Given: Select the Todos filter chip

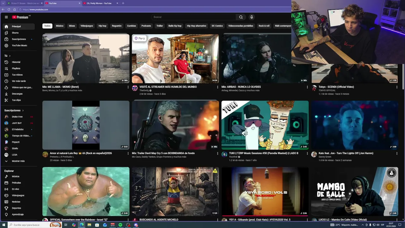Looking at the screenshot, I should (47, 26).
